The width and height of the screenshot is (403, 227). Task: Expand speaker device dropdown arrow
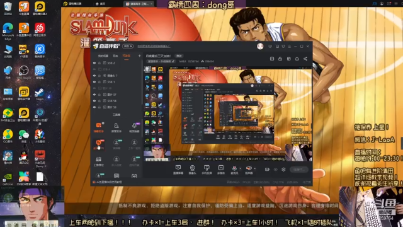(x=254, y=169)
